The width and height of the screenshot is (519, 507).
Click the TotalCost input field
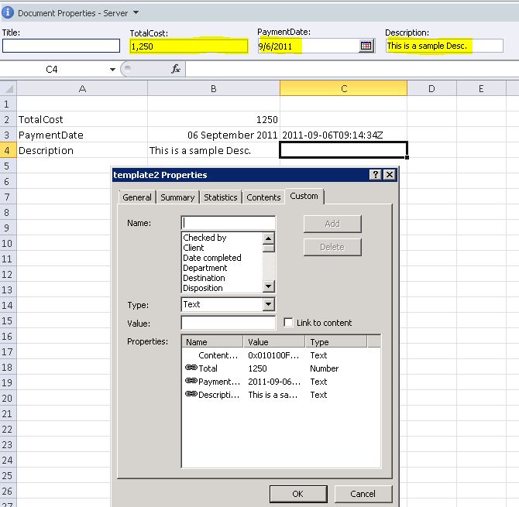(189, 46)
